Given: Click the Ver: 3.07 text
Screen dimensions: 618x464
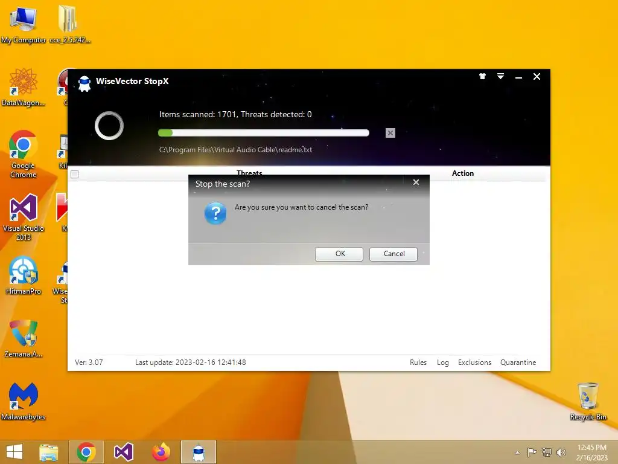Looking at the screenshot, I should point(89,362).
